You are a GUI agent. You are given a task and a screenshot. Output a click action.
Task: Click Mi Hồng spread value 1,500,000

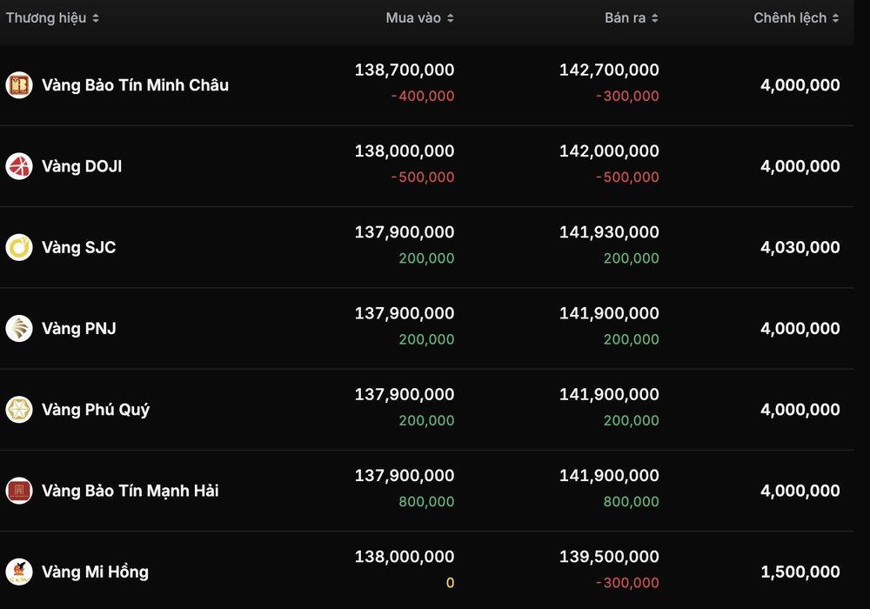(x=800, y=572)
